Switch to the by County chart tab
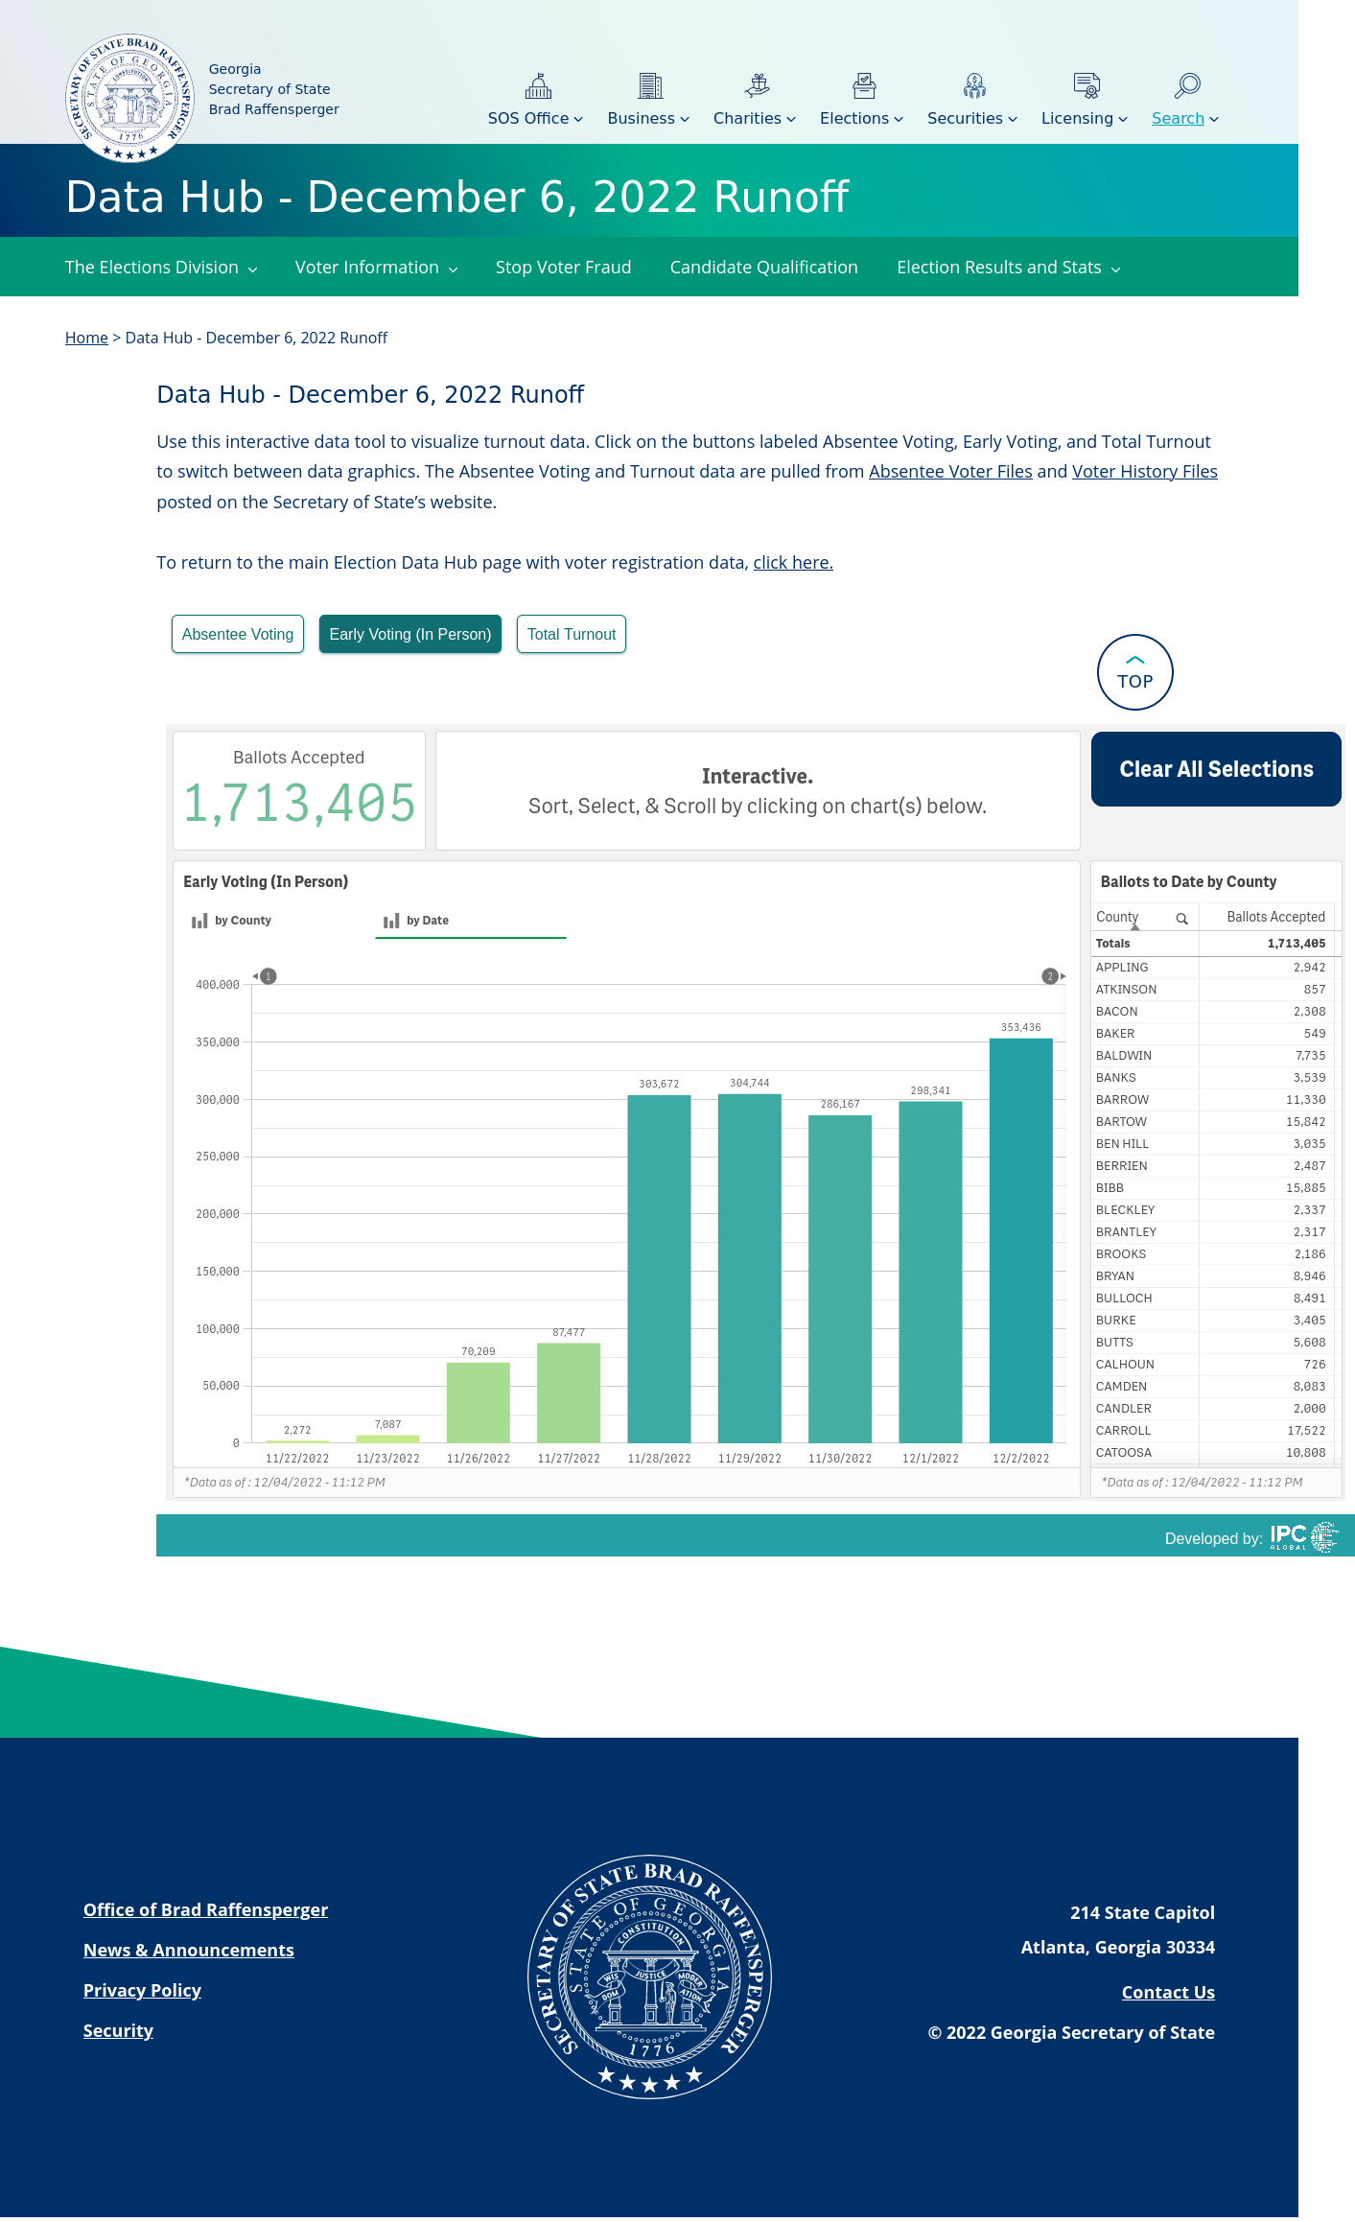Viewport: 1355px width, 2222px height. point(278,921)
